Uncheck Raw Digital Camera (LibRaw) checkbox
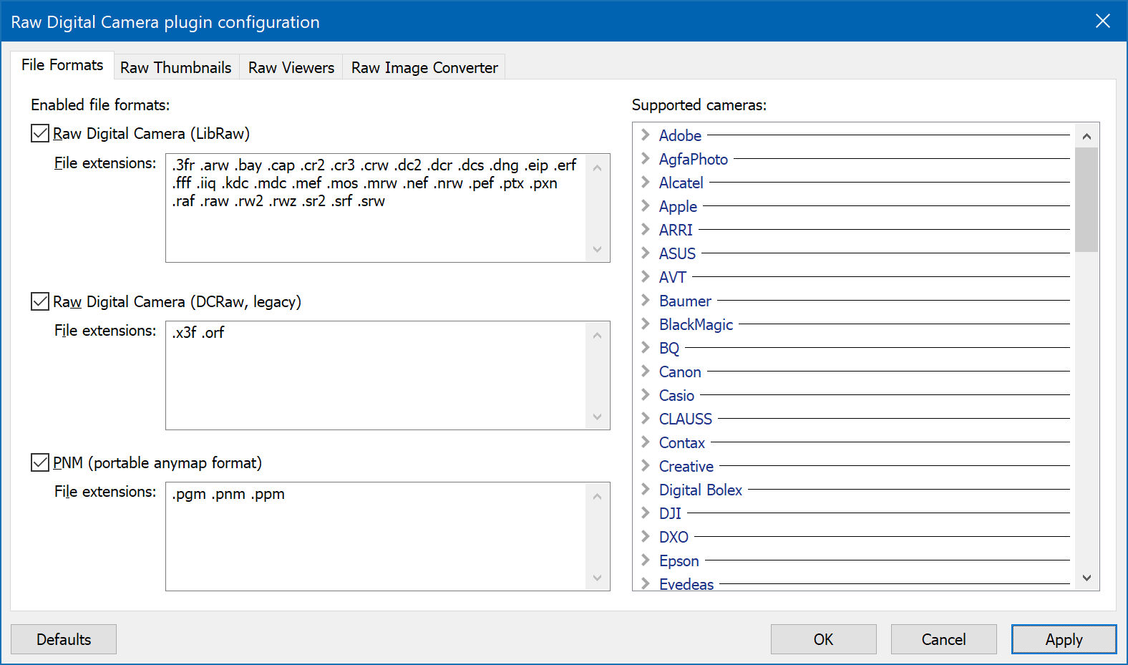This screenshot has height=665, width=1128. pyautogui.click(x=40, y=134)
